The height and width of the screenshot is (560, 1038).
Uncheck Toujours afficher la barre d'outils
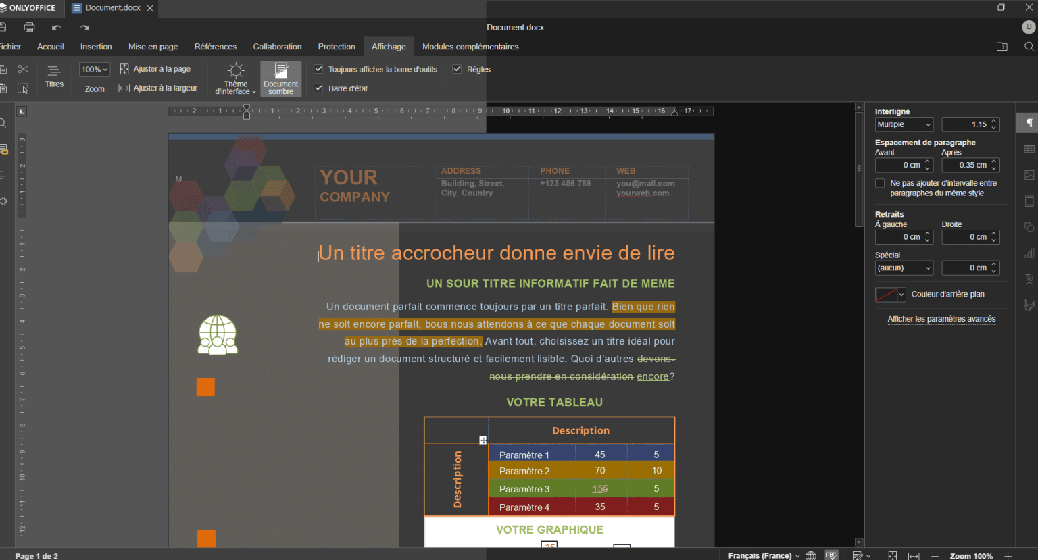tap(318, 69)
